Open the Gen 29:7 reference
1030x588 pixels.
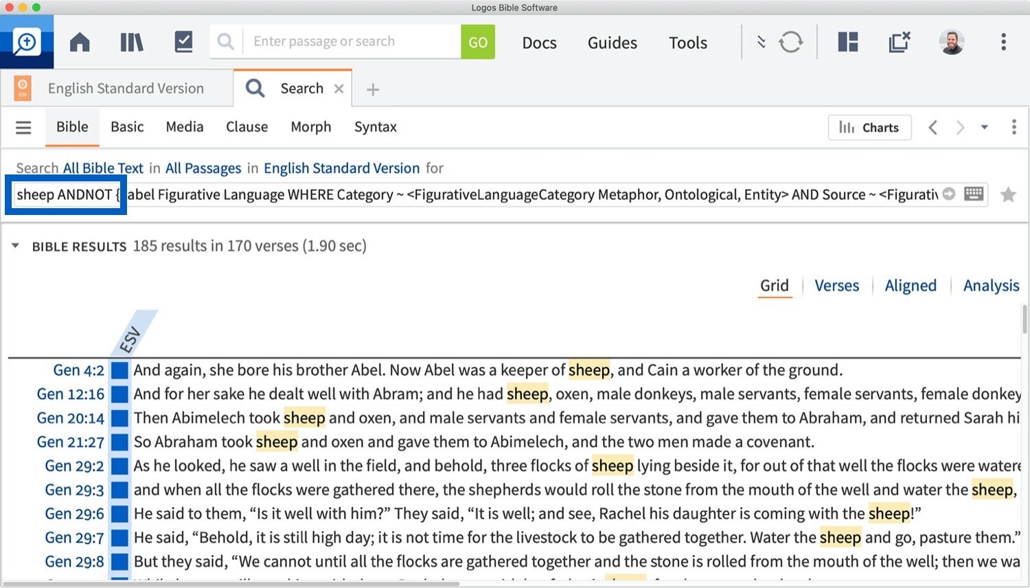(x=75, y=538)
